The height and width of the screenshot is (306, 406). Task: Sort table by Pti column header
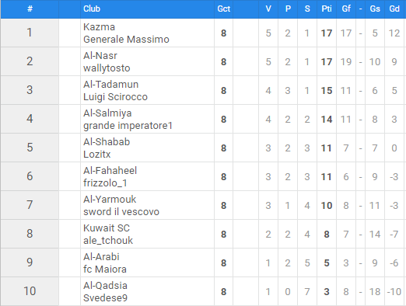tap(327, 9)
